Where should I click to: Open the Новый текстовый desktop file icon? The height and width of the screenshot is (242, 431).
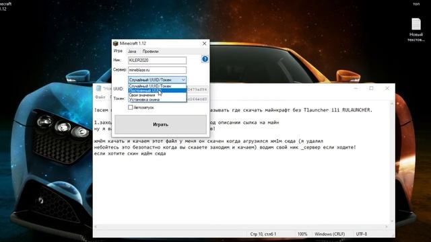point(416,30)
